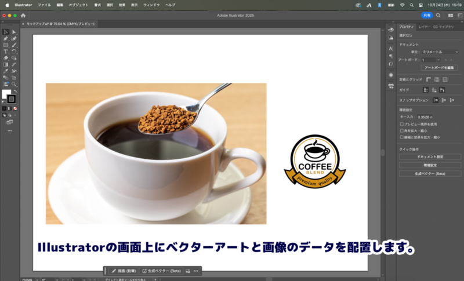Expand status bar info arrow
The image size is (464, 281).
coord(155,279)
